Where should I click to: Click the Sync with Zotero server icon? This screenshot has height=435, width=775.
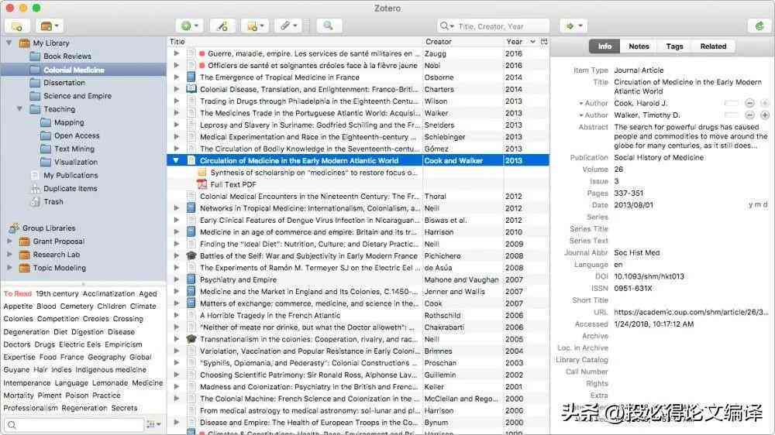759,26
